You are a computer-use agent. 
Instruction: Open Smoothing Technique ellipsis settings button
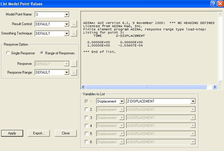74,34
